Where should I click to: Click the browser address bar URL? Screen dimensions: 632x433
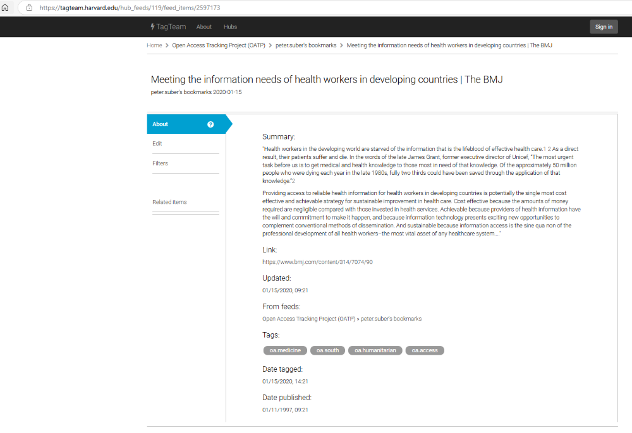(130, 8)
